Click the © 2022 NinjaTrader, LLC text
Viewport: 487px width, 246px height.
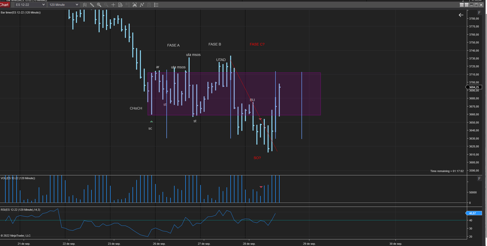point(16,235)
